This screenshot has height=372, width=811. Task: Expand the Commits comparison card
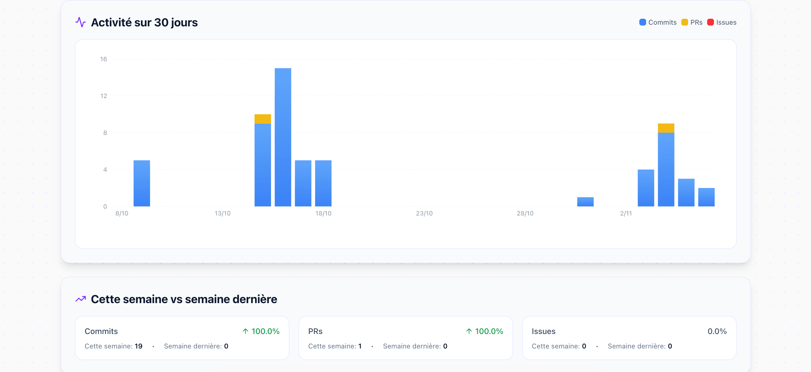182,338
